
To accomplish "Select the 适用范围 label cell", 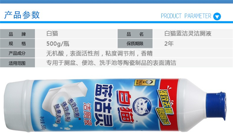I will [17, 63].
